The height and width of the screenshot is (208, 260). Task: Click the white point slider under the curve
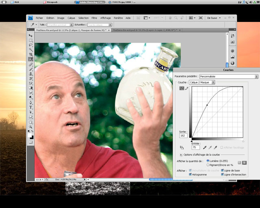(243, 141)
